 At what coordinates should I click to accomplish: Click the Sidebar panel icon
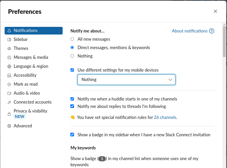pyautogui.click(x=9, y=40)
